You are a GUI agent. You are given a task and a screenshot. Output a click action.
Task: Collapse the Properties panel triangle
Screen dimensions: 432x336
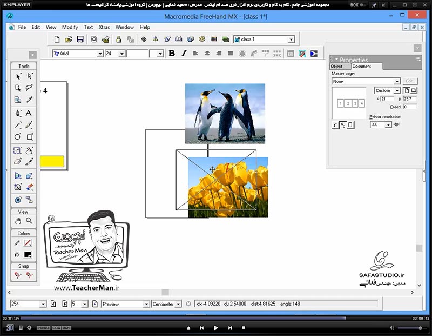(336, 59)
